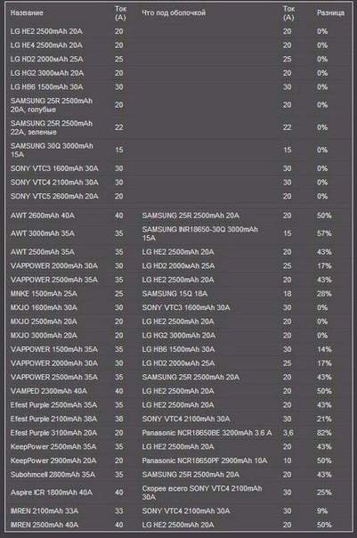
Task: Click the Что под оболочкой column header
Action: 174,13
